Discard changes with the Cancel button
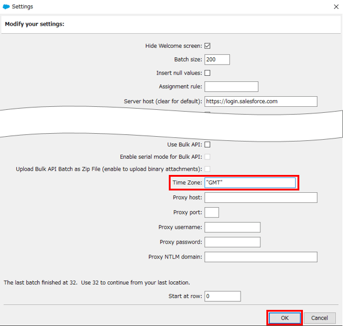This screenshot has height=326, width=343. click(320, 318)
